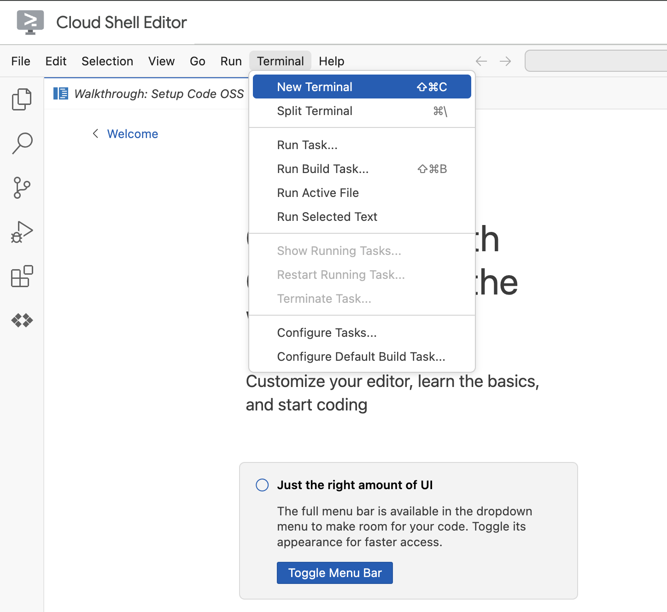Select the Just the right amount of UI radio
667x612 pixels.
click(x=262, y=485)
